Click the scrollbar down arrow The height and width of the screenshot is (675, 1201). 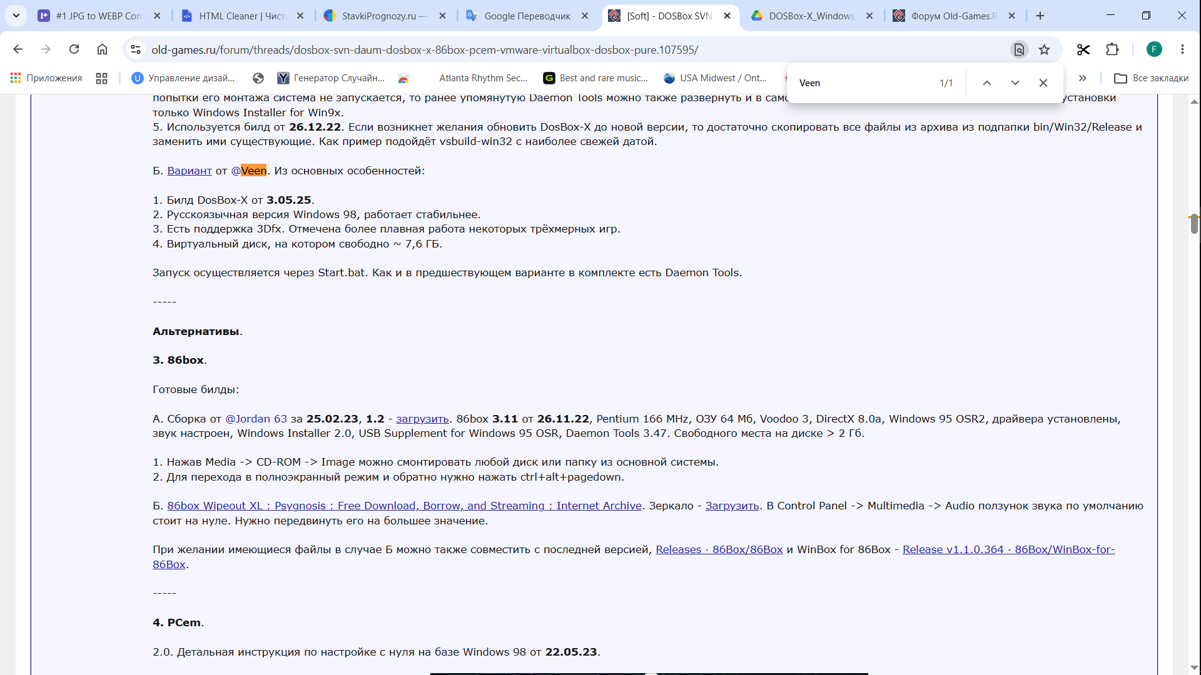pos(1194,668)
